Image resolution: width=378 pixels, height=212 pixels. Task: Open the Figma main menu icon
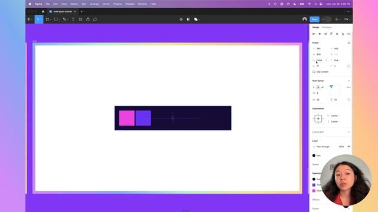[x=29, y=19]
